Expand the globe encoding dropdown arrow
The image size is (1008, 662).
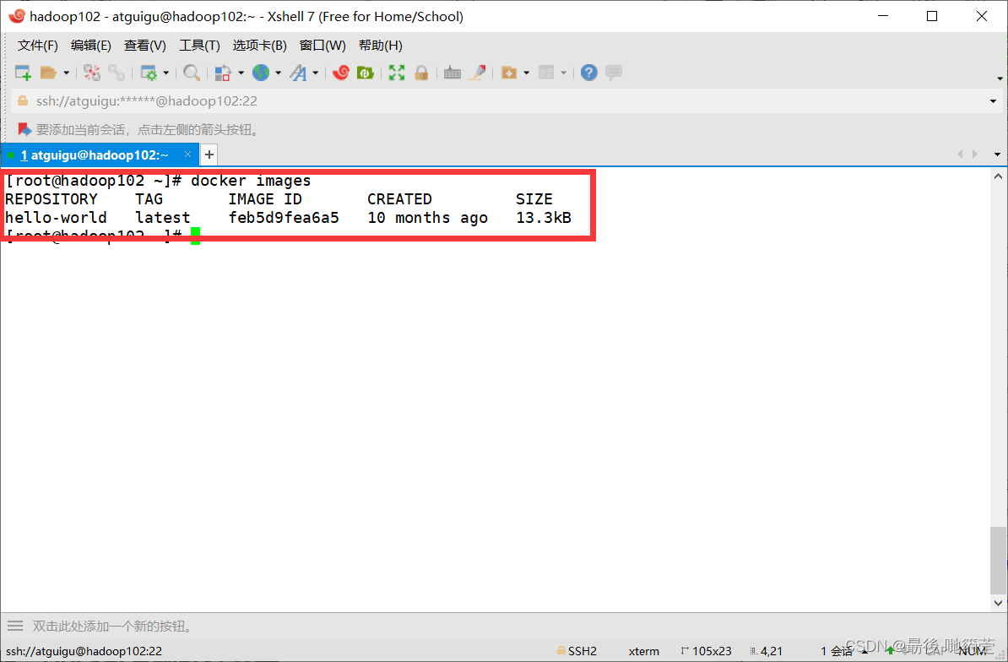click(x=279, y=73)
